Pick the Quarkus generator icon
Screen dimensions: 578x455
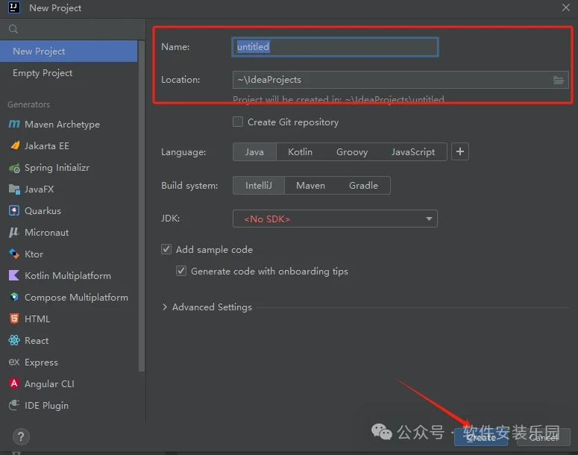[x=14, y=211]
